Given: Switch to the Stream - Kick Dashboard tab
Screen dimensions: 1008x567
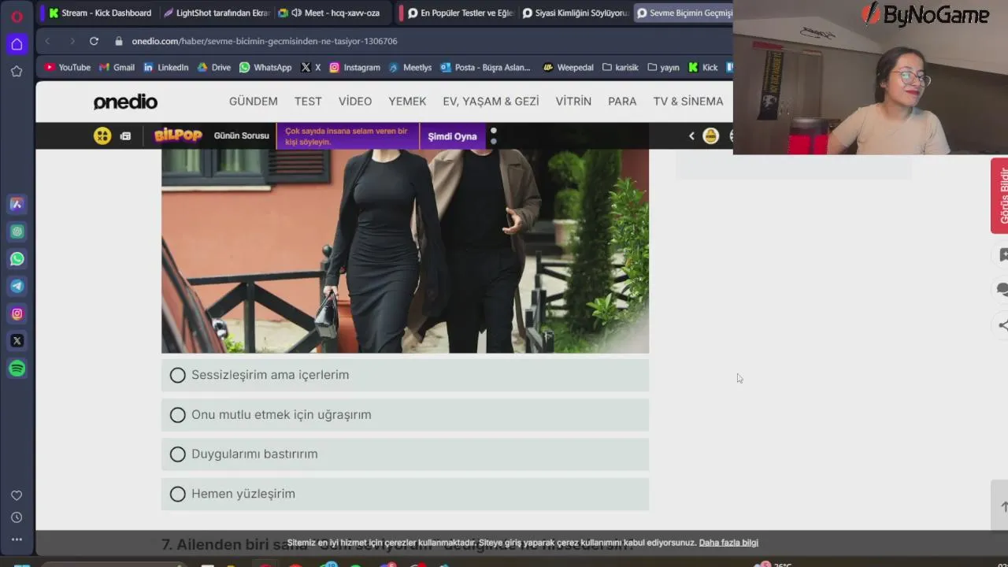Looking at the screenshot, I should pos(100,13).
